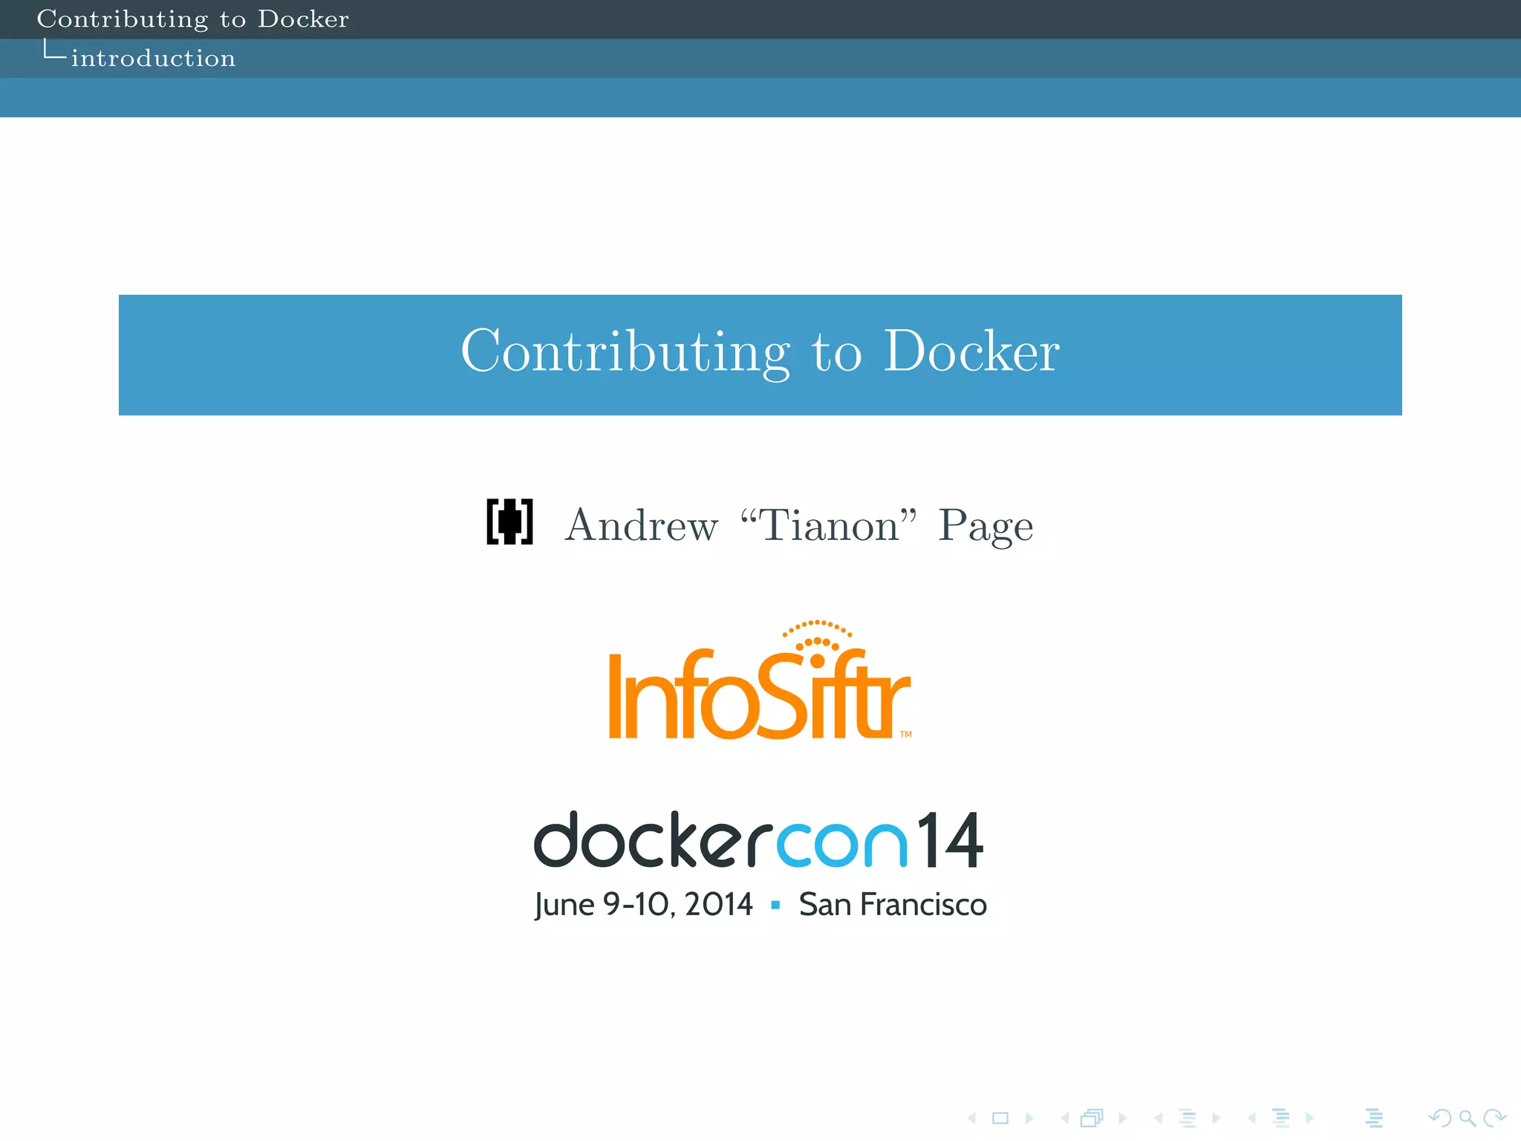Image resolution: width=1521 pixels, height=1141 pixels.
Task: Click the Tianon bracket avatar logo
Action: (510, 521)
